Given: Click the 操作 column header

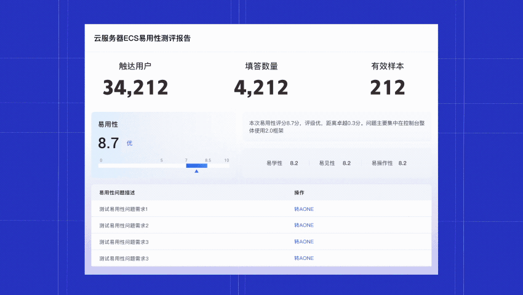Looking at the screenshot, I should 299,192.
